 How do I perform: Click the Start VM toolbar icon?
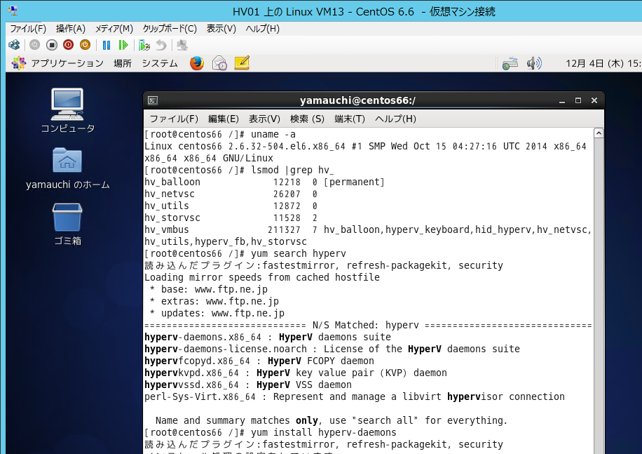click(35, 45)
